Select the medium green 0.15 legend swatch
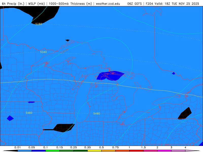The height and width of the screenshot is (152, 203). (66, 151)
